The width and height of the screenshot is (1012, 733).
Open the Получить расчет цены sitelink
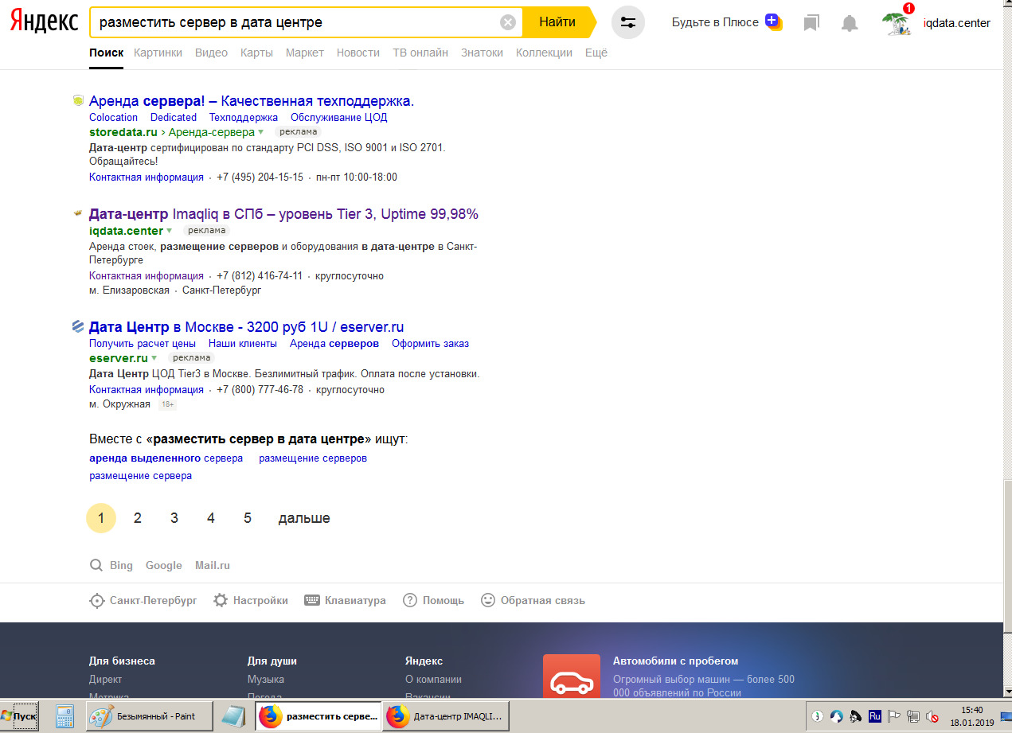pyautogui.click(x=143, y=344)
